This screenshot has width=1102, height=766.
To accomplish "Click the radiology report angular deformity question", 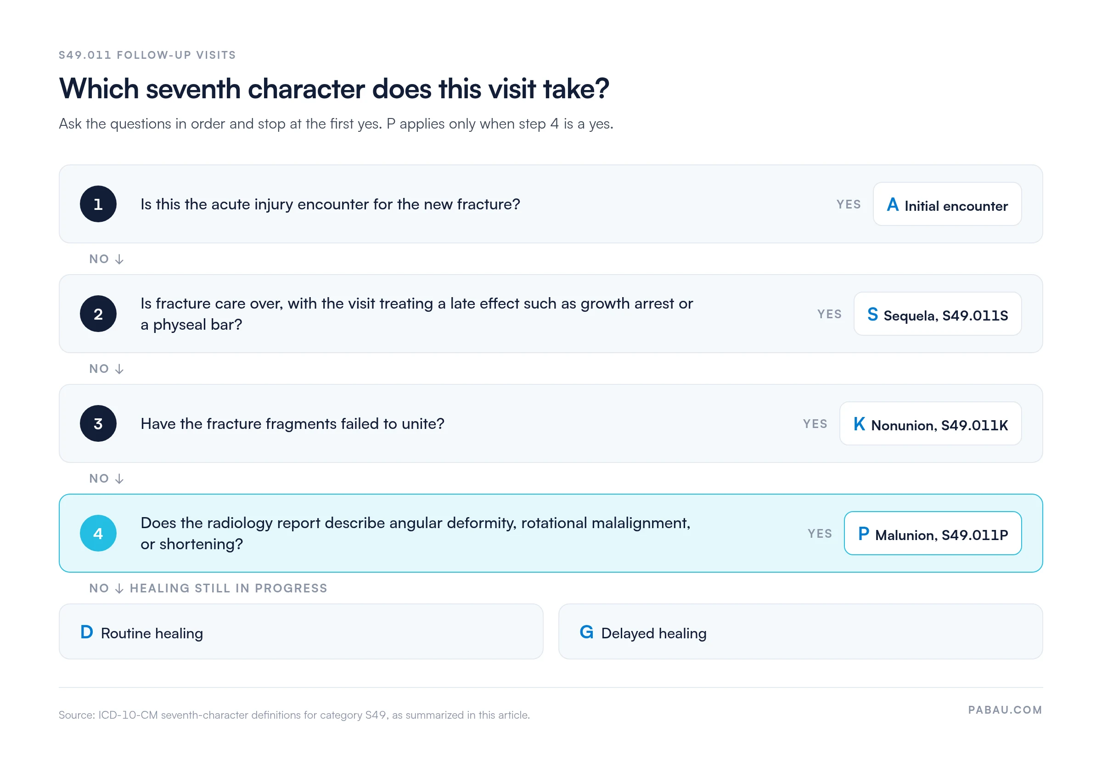I will 416,533.
